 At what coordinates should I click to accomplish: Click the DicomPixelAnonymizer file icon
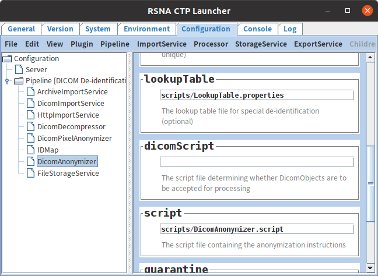click(x=30, y=138)
